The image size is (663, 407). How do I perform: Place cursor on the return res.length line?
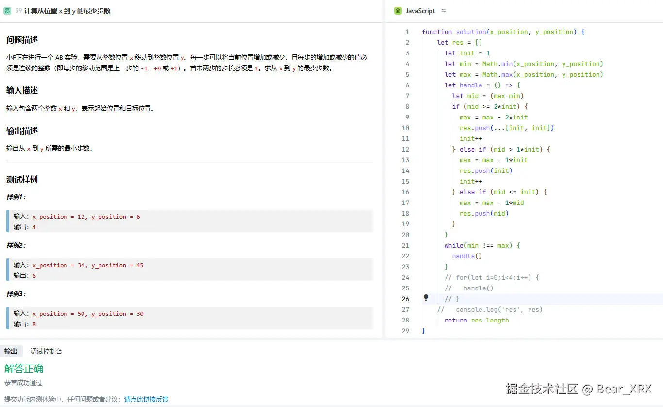(477, 320)
